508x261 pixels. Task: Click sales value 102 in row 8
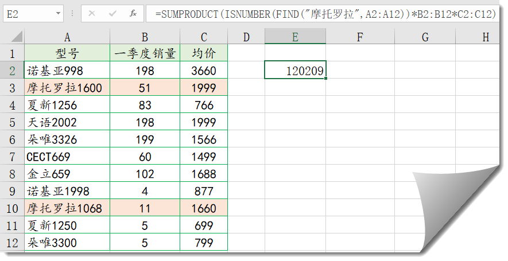(x=145, y=173)
